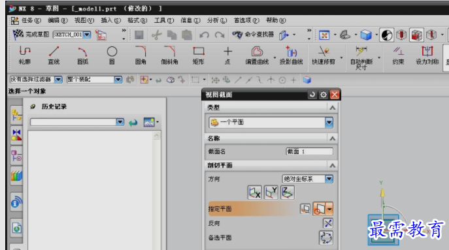This screenshot has height=250, width=449.
Task: Close the 视图截面 dialog
Action: pos(335,95)
